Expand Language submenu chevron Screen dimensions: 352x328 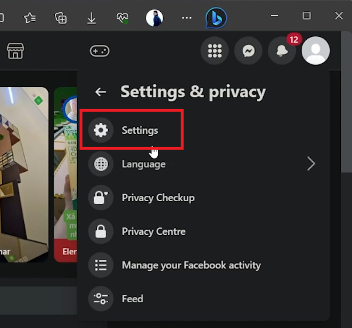pos(311,164)
